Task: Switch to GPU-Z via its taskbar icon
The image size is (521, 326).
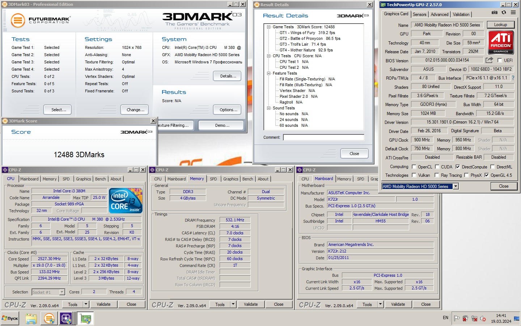Action: 86,319
